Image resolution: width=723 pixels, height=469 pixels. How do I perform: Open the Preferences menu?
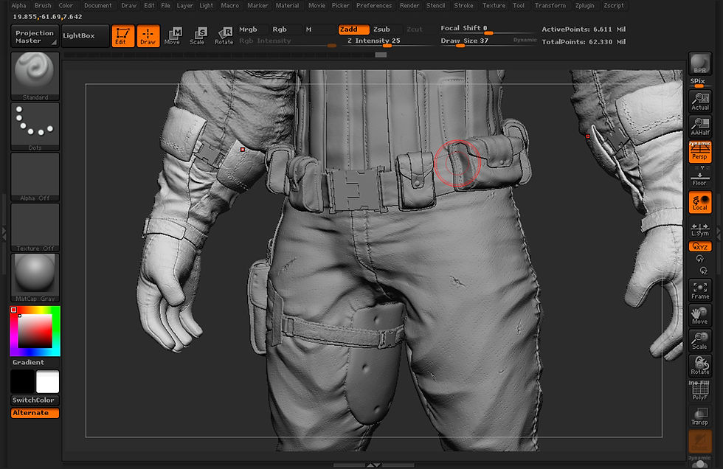[374, 5]
